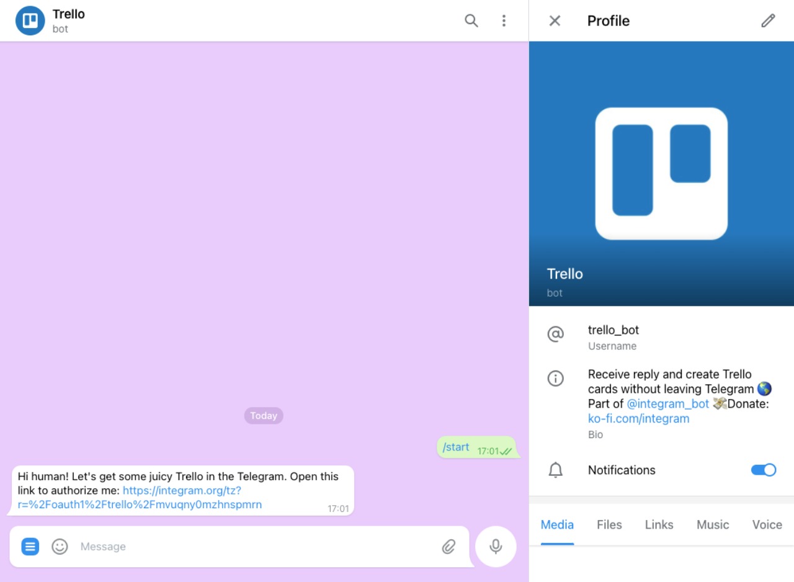Switch to the Music tab

pos(713,525)
